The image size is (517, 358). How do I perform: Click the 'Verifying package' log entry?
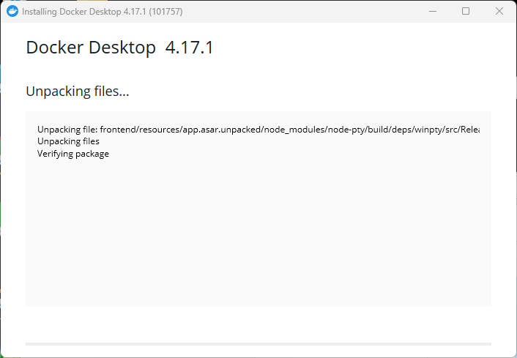pyautogui.click(x=73, y=154)
